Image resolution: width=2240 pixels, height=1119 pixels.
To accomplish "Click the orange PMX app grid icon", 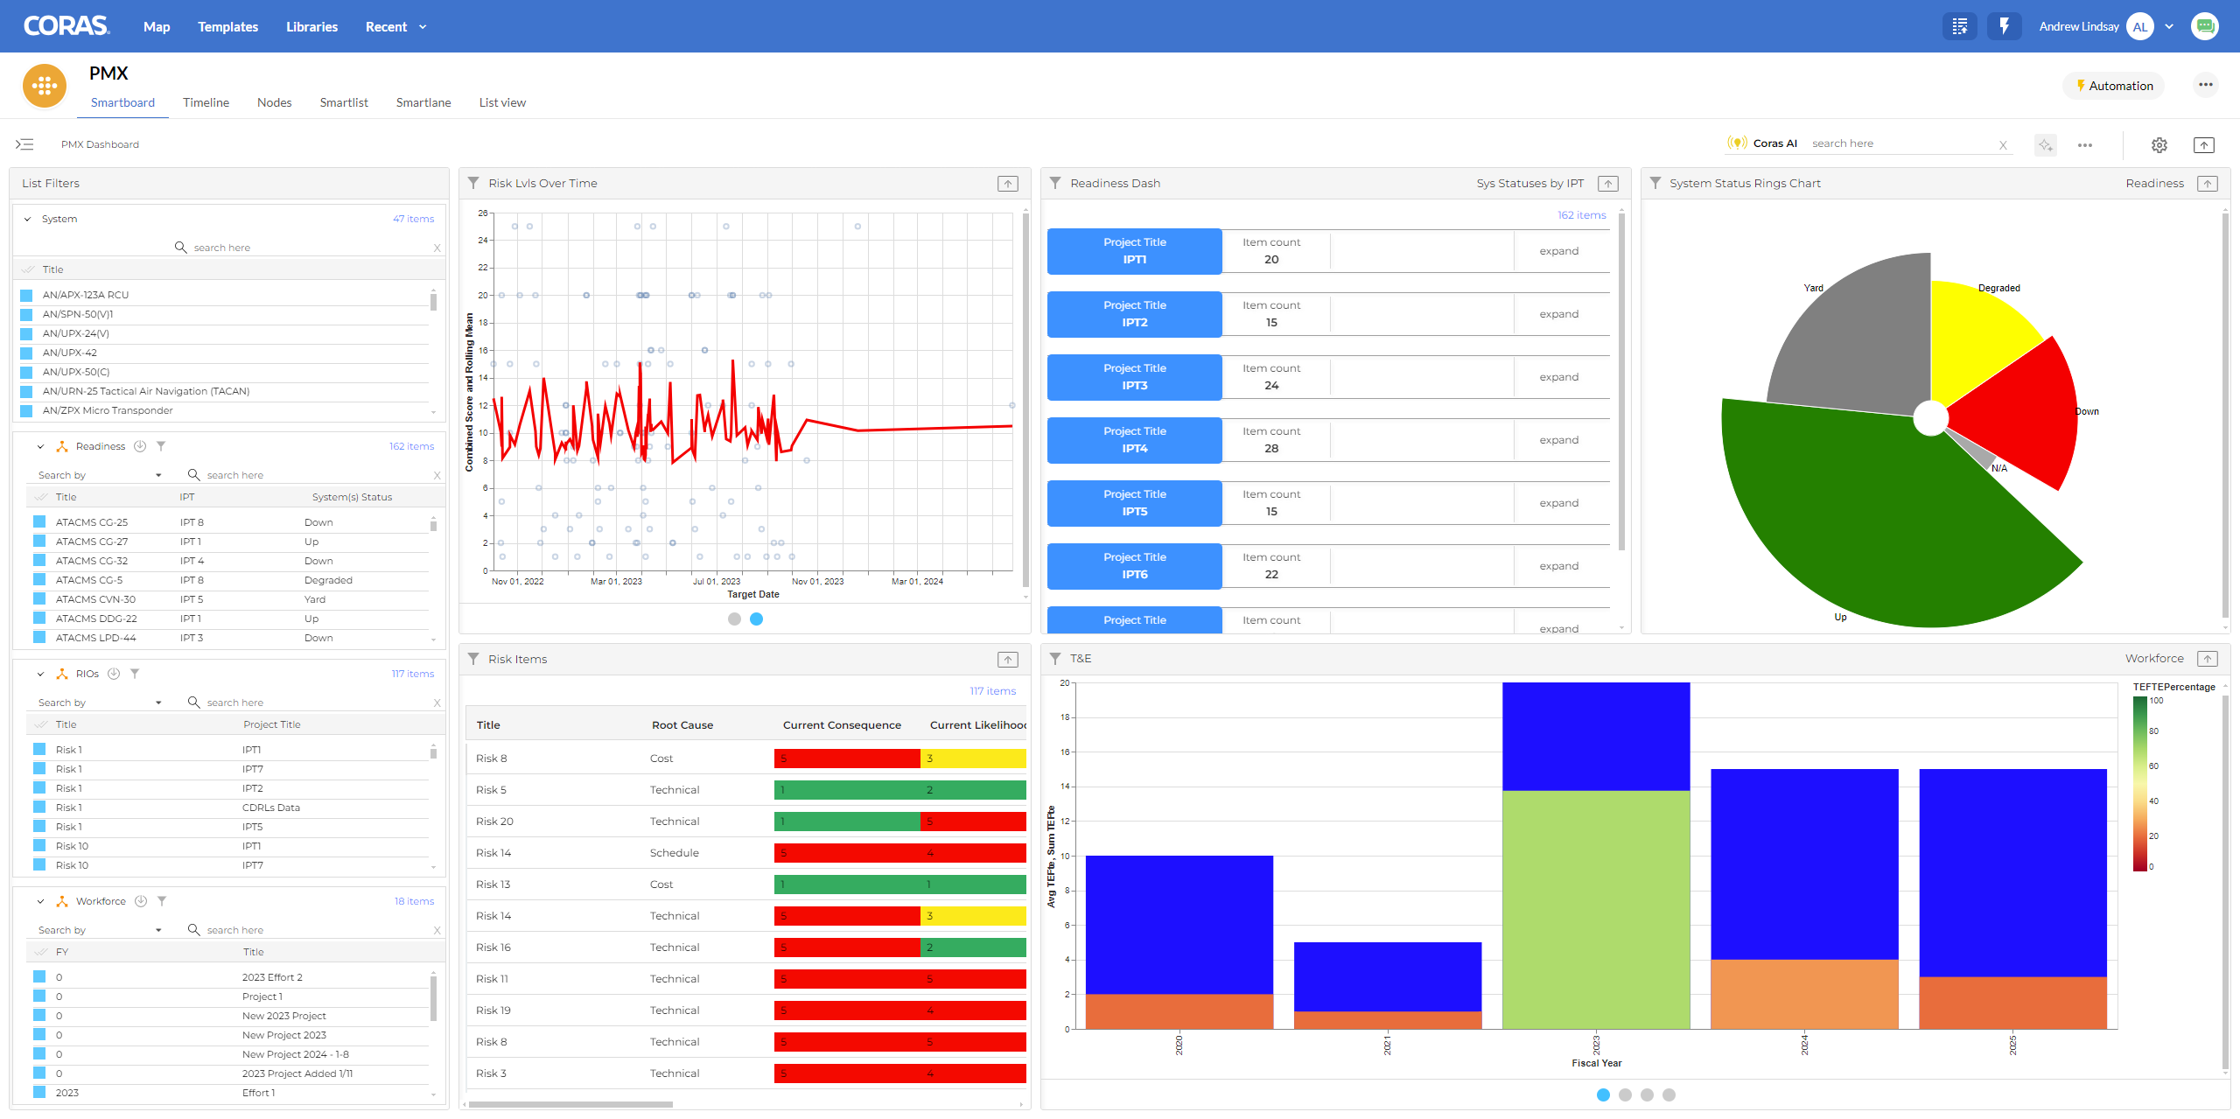I will click(x=45, y=86).
